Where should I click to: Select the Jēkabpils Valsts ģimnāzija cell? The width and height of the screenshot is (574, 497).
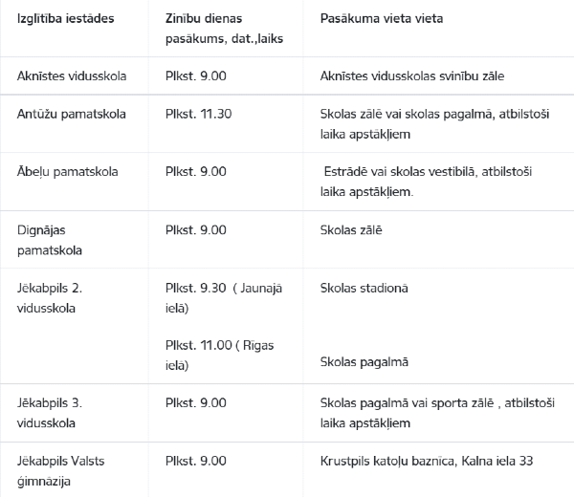[61, 471]
